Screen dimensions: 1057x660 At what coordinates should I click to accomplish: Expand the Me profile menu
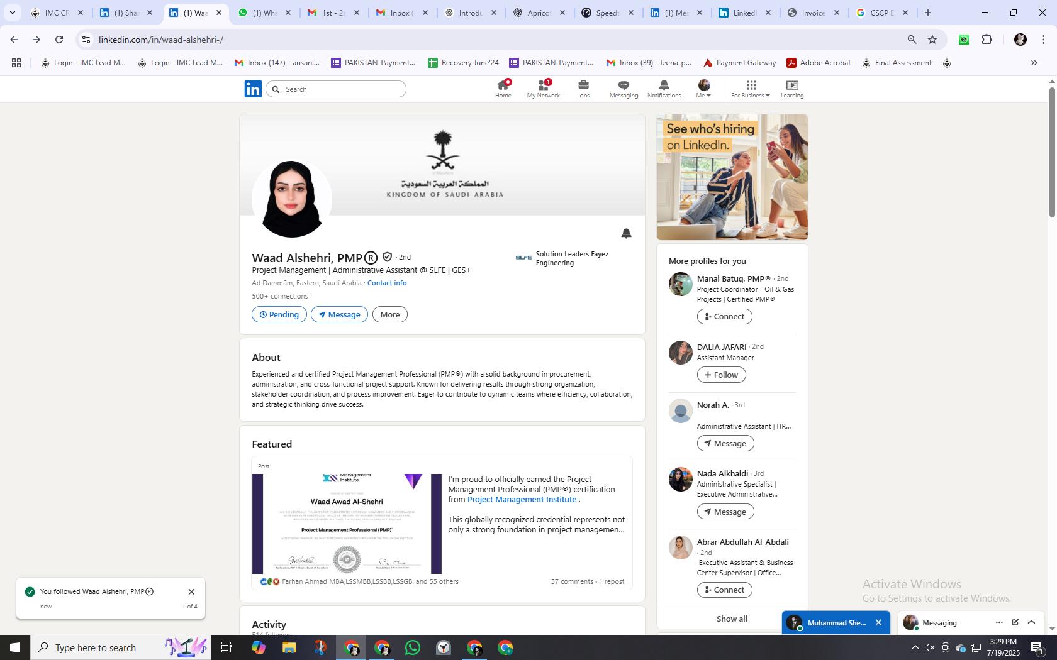point(703,89)
